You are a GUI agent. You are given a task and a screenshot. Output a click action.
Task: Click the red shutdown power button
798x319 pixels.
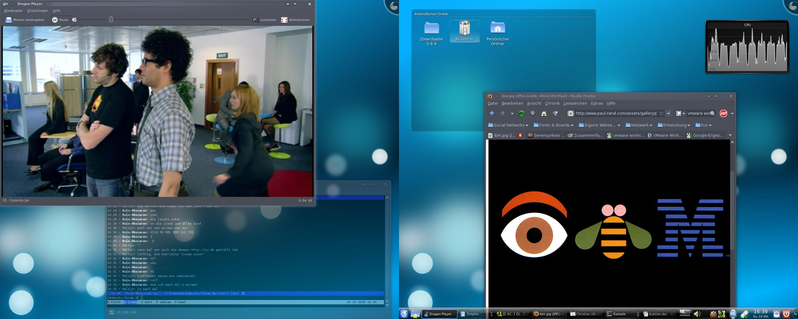click(786, 314)
